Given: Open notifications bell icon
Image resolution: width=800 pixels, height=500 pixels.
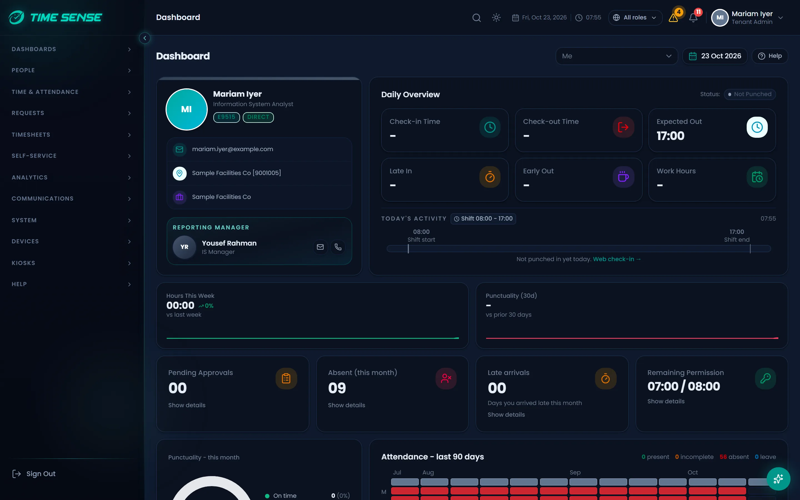Looking at the screenshot, I should point(693,17).
